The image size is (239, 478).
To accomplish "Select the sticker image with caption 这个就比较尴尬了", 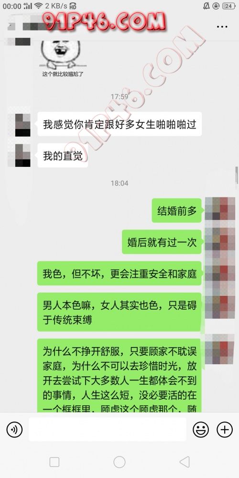I will (x=63, y=58).
